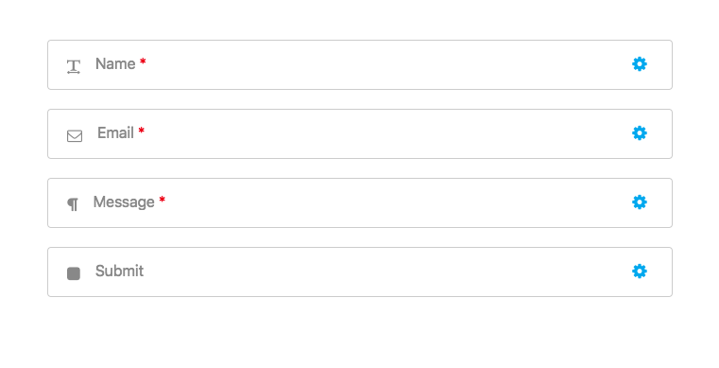Select the Submit field label
This screenshot has width=719, height=368.
point(119,272)
